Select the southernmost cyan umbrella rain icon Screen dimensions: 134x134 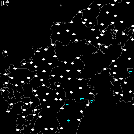[69, 121]
